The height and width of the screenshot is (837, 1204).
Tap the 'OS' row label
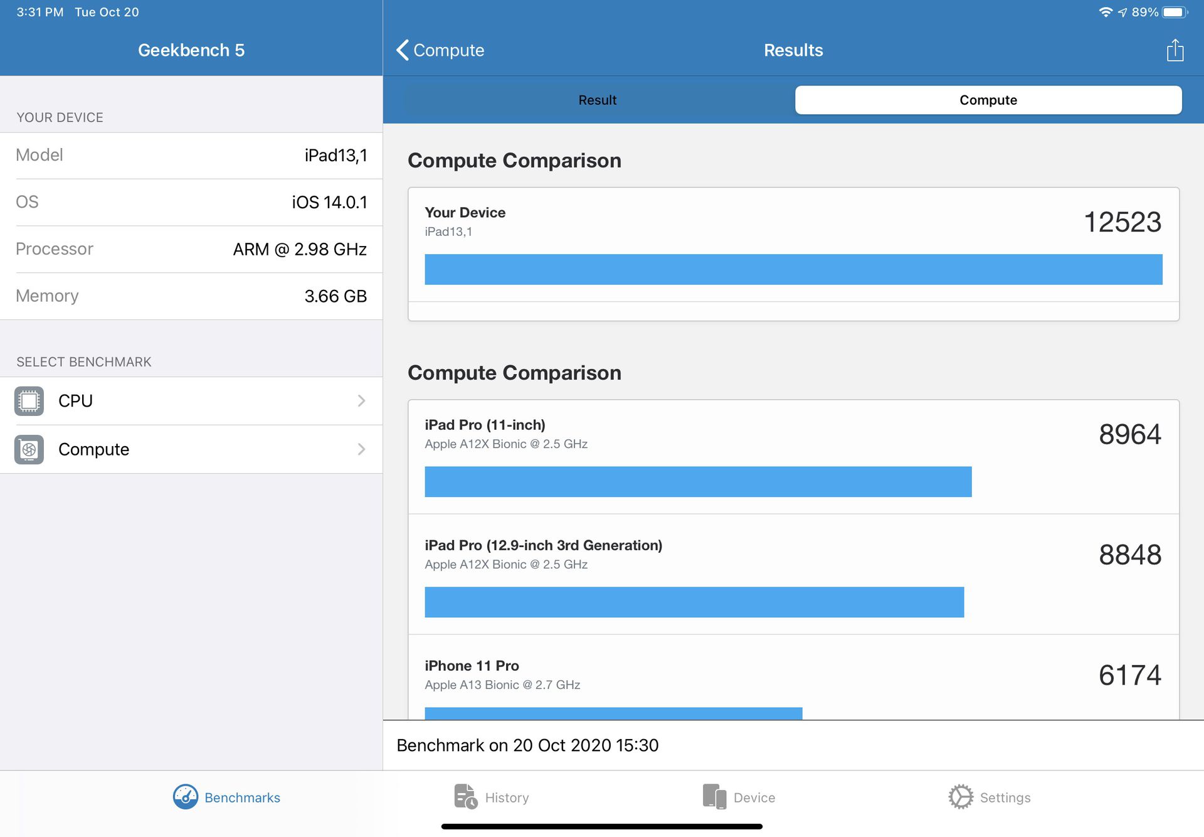click(27, 202)
